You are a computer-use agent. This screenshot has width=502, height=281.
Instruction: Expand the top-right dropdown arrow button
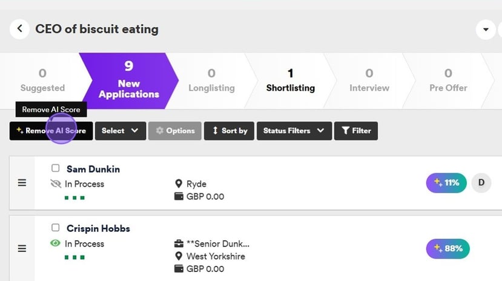click(486, 29)
